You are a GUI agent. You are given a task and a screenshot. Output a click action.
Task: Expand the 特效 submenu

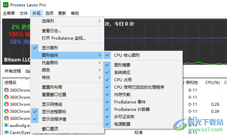(68, 78)
